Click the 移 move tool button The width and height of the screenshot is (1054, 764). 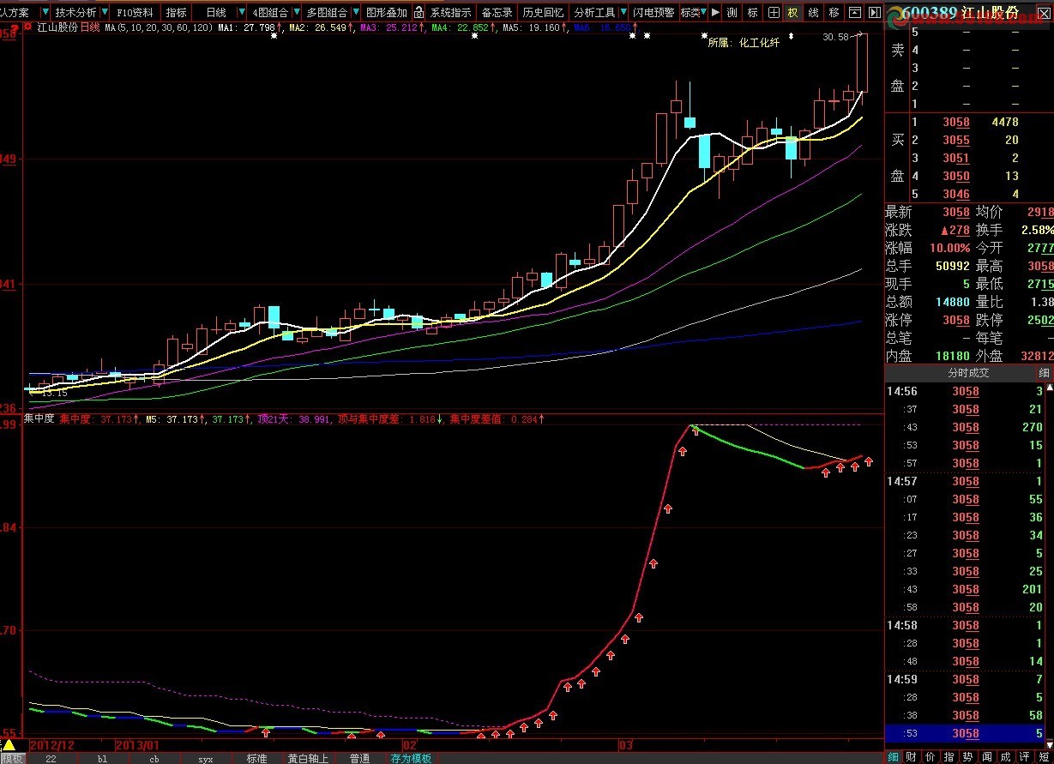(x=834, y=13)
